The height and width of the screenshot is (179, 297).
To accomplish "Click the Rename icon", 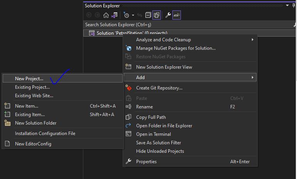I will pyautogui.click(x=128, y=106).
